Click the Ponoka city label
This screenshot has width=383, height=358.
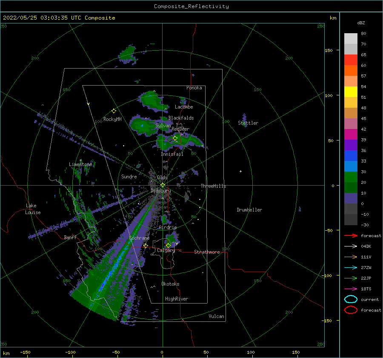click(194, 88)
